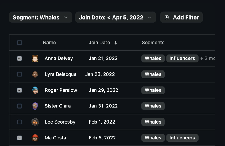The image size is (225, 146).
Task: Uncheck the Roger Parslow row checkbox
Action: 19,90
